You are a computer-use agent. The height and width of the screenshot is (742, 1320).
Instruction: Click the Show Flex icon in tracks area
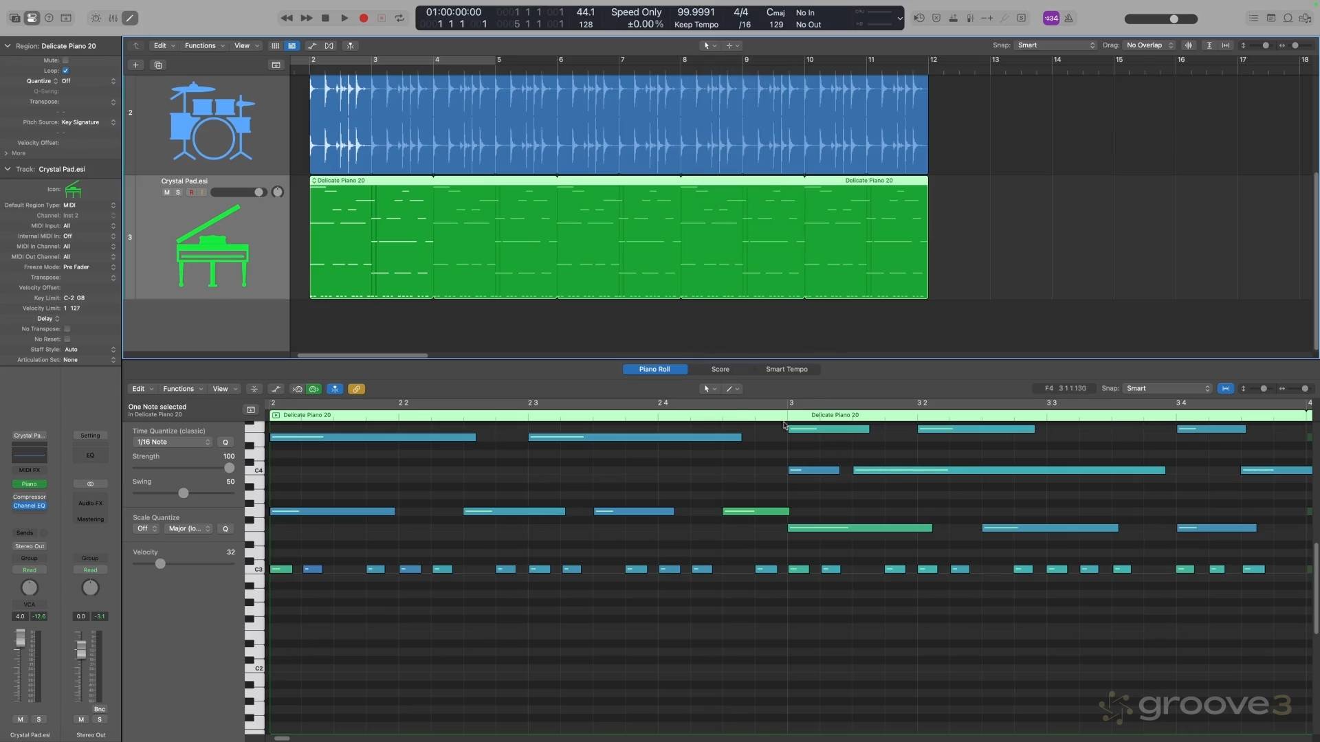coord(329,46)
